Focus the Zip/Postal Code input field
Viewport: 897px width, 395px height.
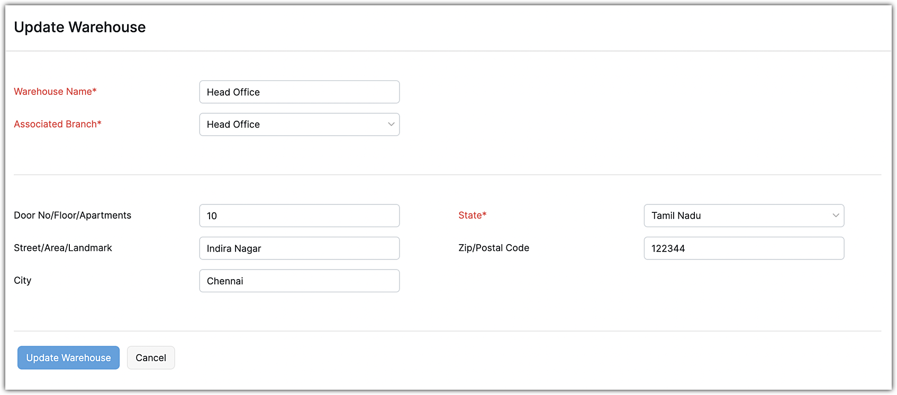[x=743, y=248]
